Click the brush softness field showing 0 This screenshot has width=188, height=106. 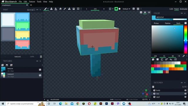click(x=104, y=9)
